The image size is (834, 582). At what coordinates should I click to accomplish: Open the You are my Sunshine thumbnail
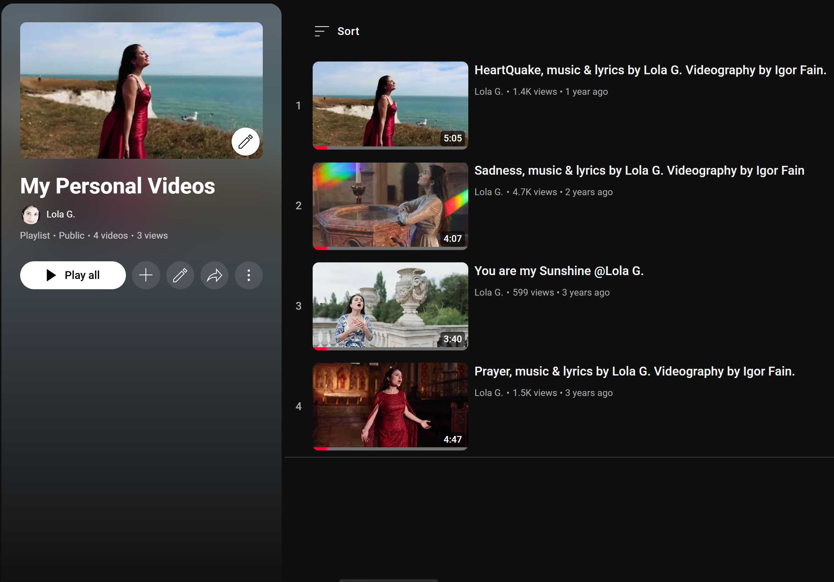(390, 306)
